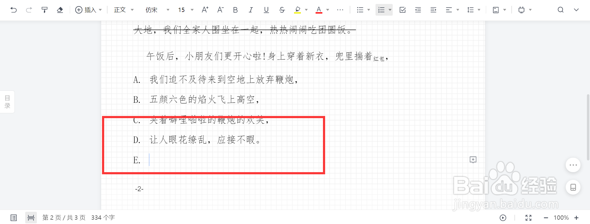Viewport: 590px width, 224px height.
Task: Open the 插入 insert menu
Action: (x=88, y=10)
